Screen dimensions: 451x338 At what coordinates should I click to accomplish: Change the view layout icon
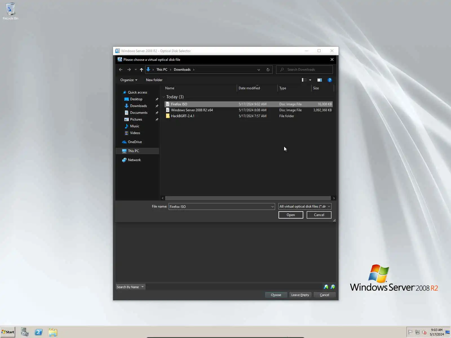304,80
